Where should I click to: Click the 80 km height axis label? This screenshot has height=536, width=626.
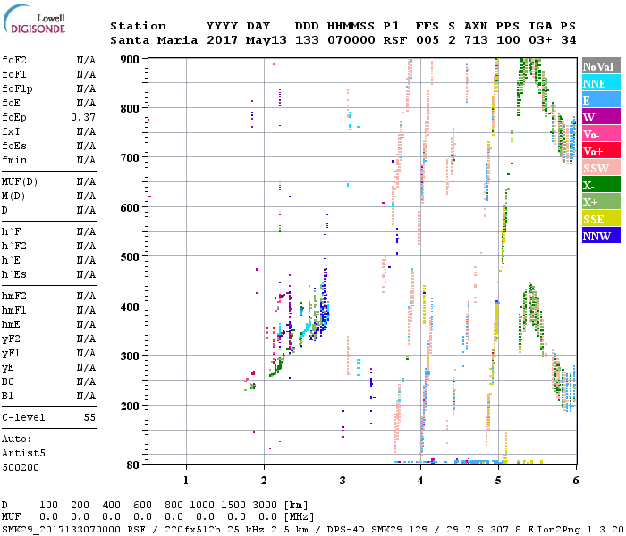(x=133, y=465)
